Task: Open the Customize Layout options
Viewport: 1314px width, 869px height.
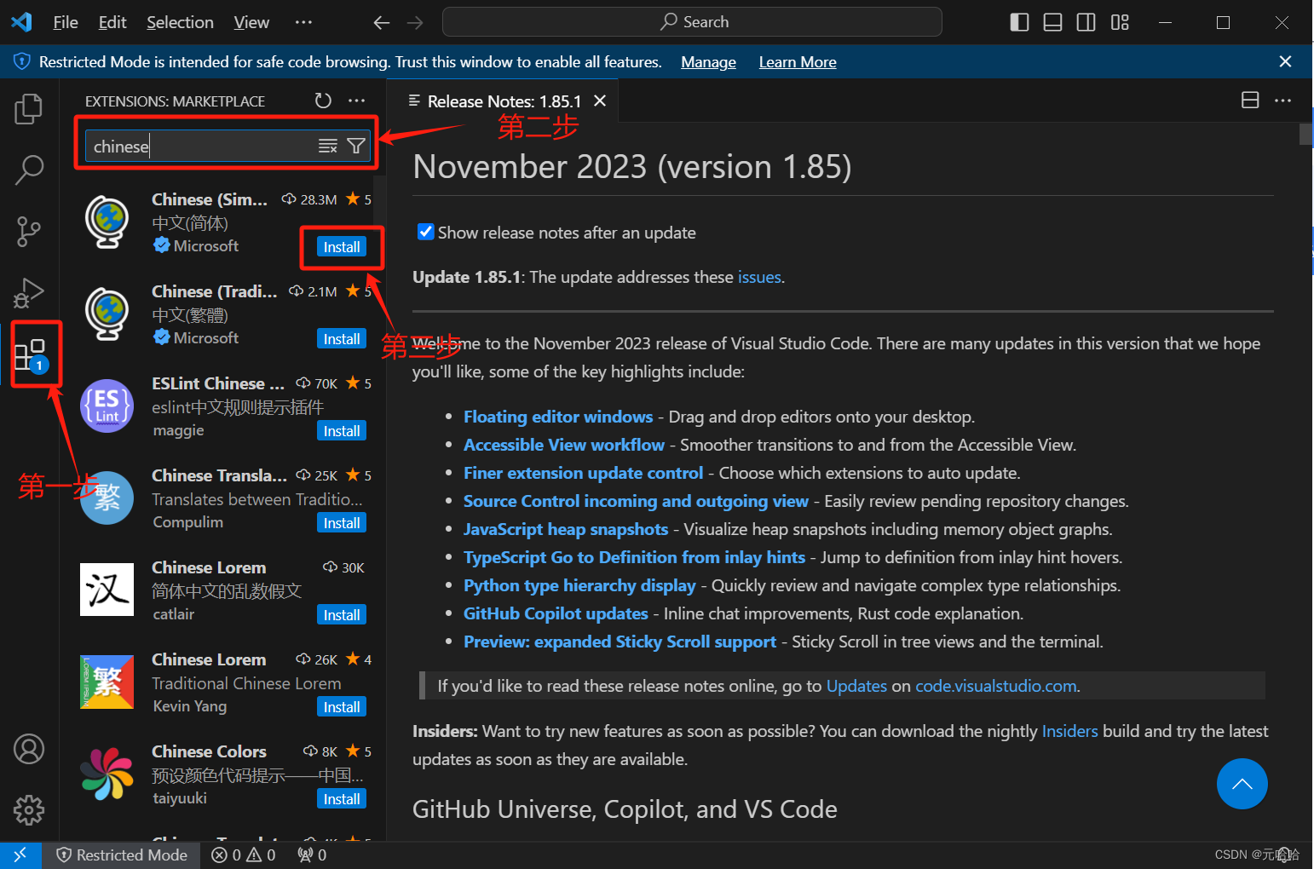Action: 1119,22
